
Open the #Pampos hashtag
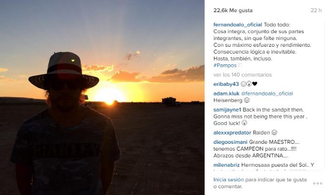coord(225,65)
